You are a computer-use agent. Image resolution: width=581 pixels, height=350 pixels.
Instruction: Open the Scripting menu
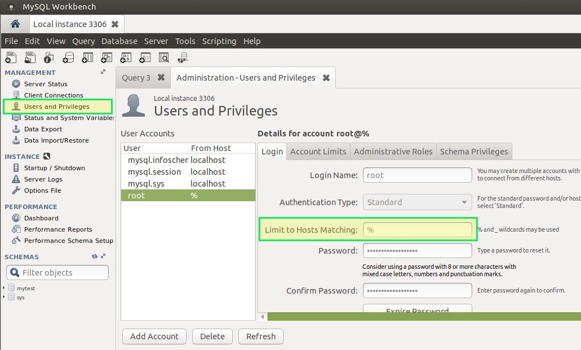point(219,41)
